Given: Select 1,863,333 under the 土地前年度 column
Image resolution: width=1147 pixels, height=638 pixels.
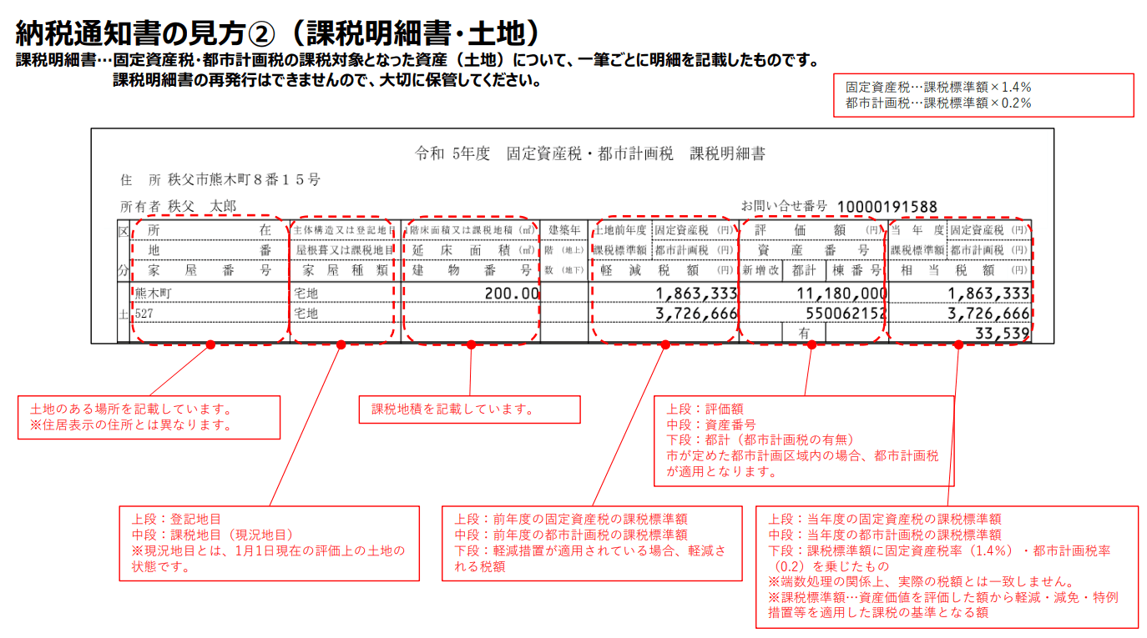Looking at the screenshot, I should (696, 294).
